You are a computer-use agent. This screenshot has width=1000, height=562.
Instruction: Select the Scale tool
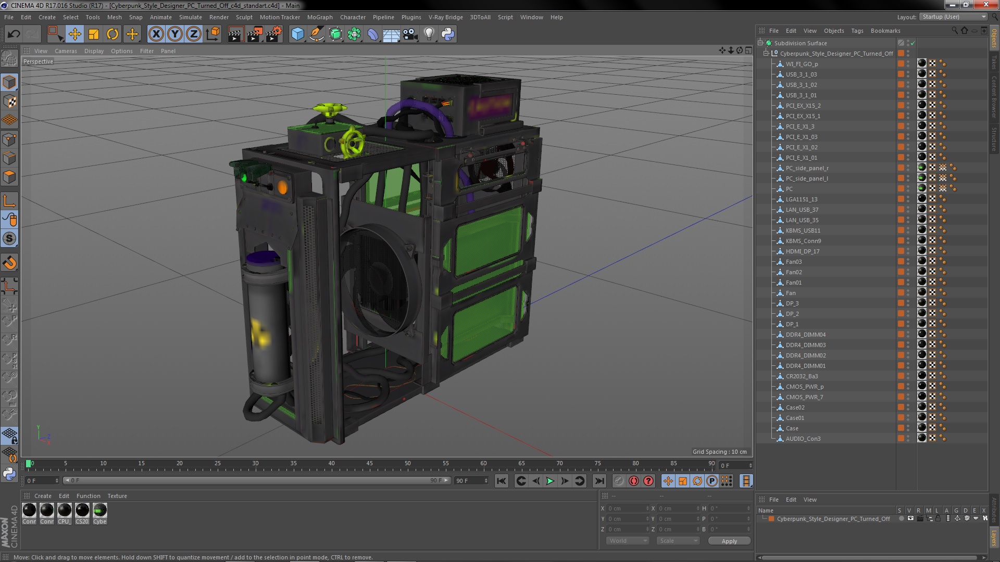coord(94,34)
